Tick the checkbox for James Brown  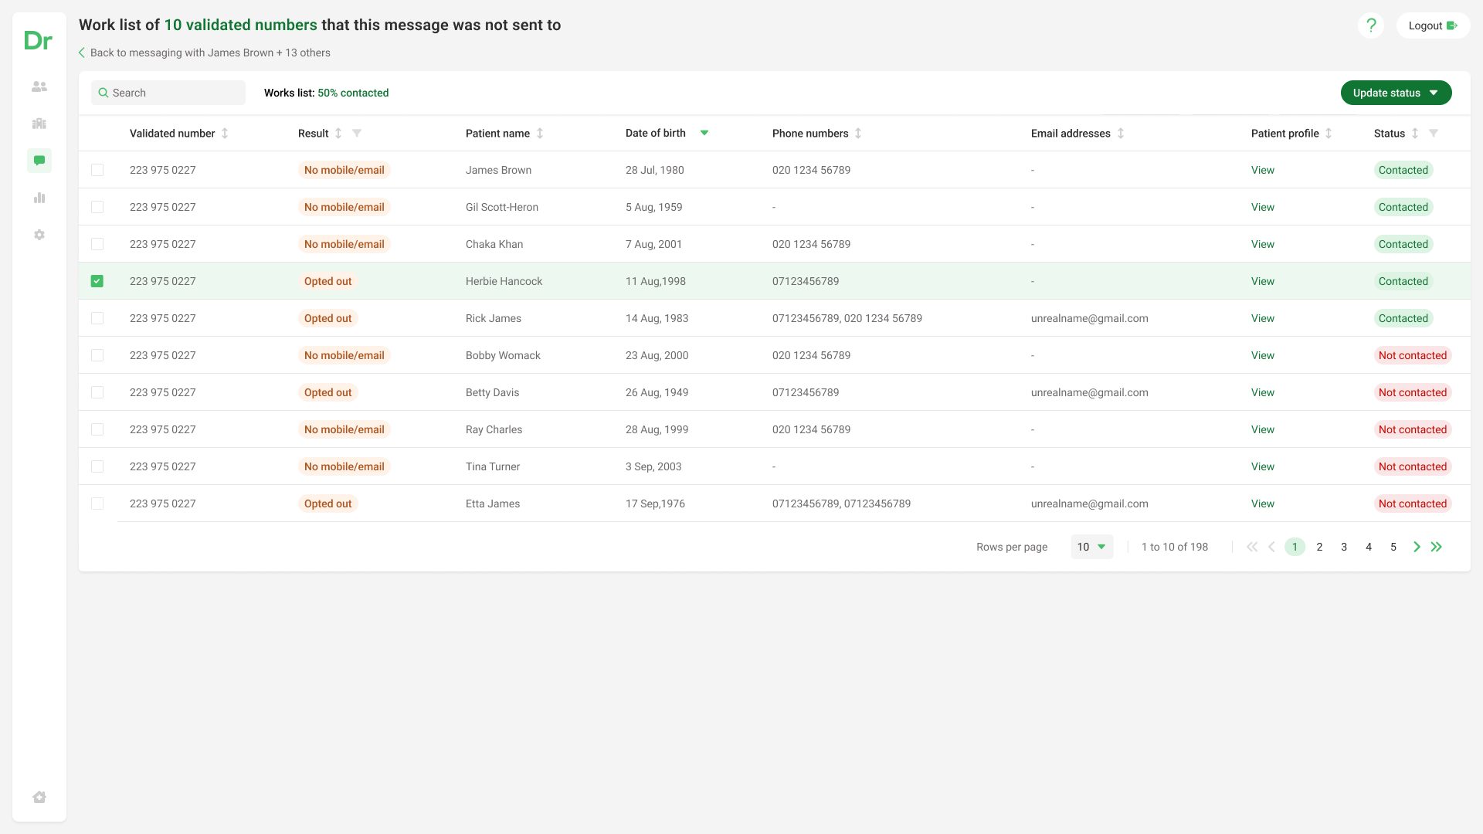pos(97,170)
